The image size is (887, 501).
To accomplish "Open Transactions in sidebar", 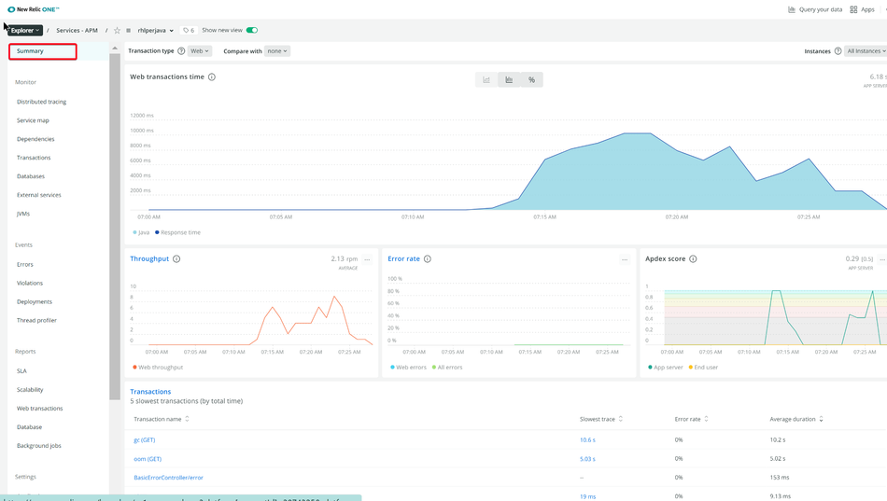I will 34,158.
